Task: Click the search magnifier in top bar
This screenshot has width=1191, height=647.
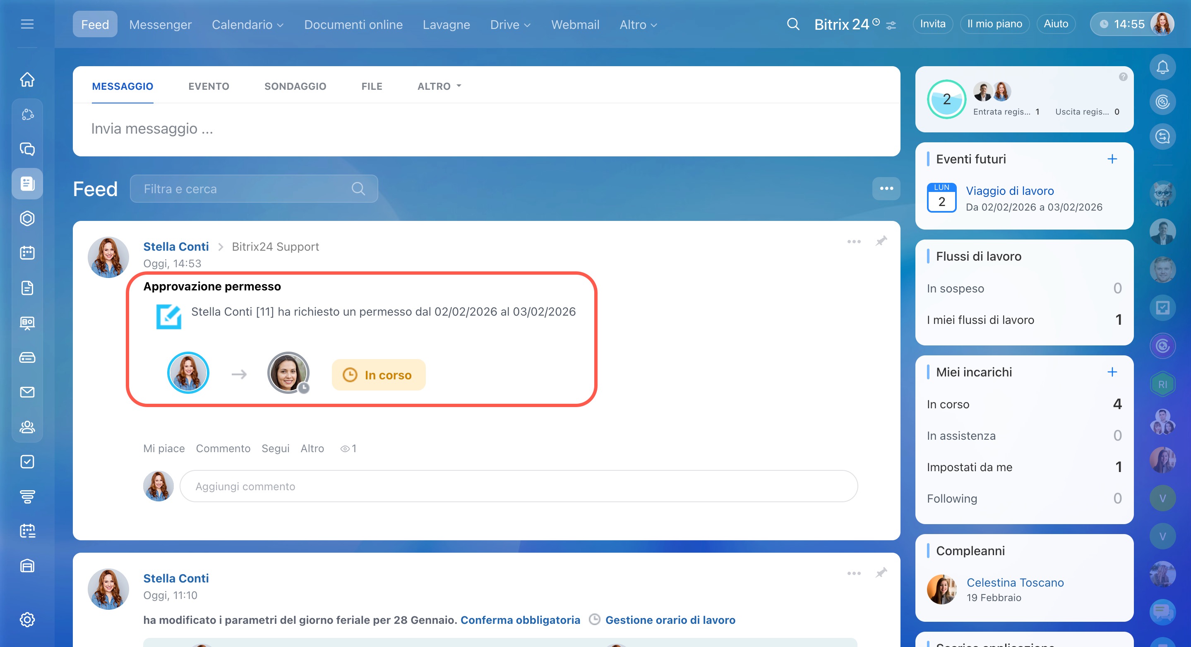Action: pos(793,24)
